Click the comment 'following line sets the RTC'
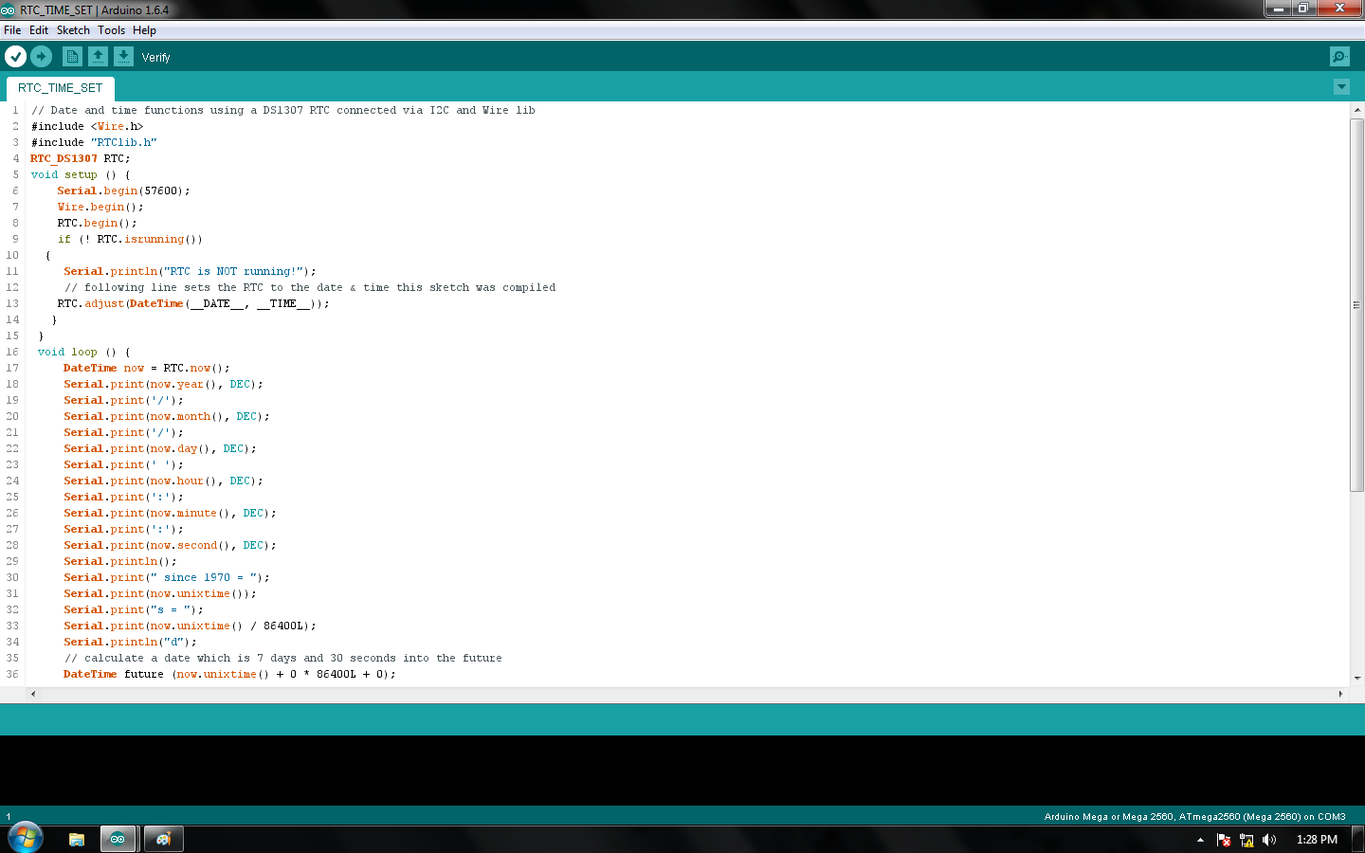Viewport: 1365px width, 853px height. pos(310,287)
